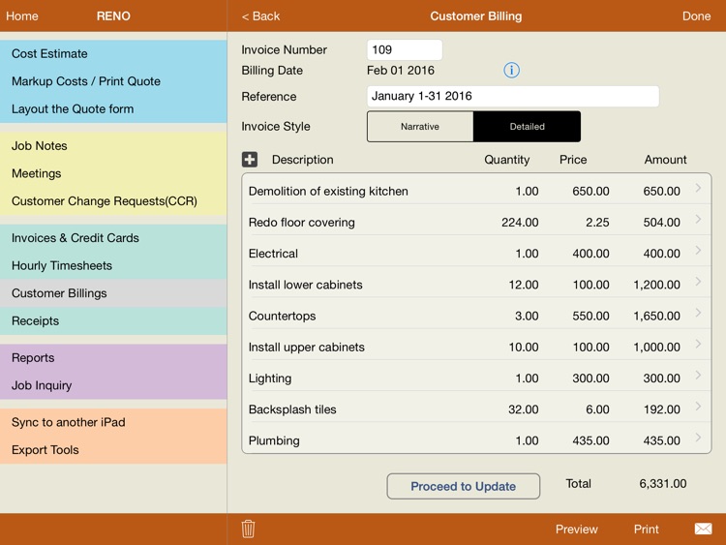Open Meetings in sidebar
This screenshot has width=726, height=545.
tap(113, 173)
